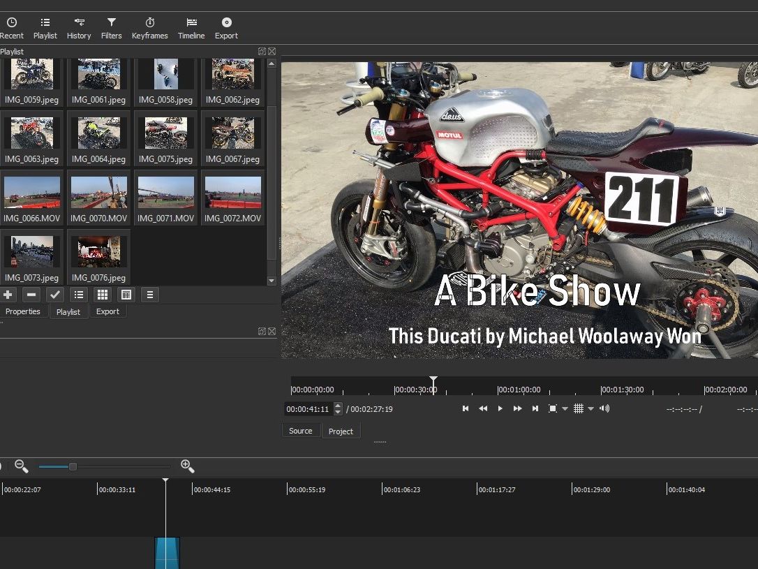This screenshot has height=569, width=758.
Task: Click the playlist update checkmark icon
Action: [54, 295]
